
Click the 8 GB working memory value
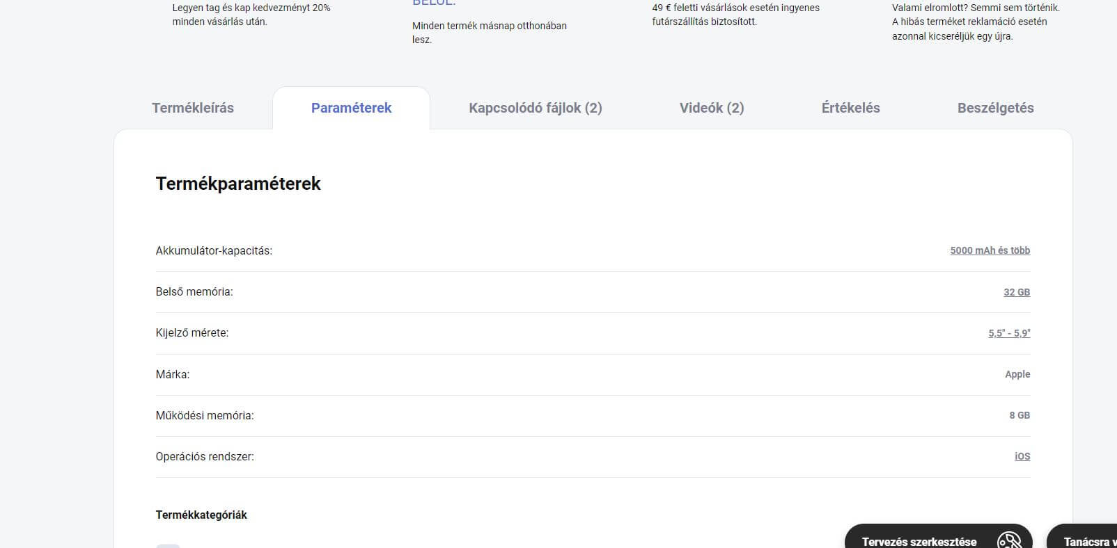point(1019,415)
